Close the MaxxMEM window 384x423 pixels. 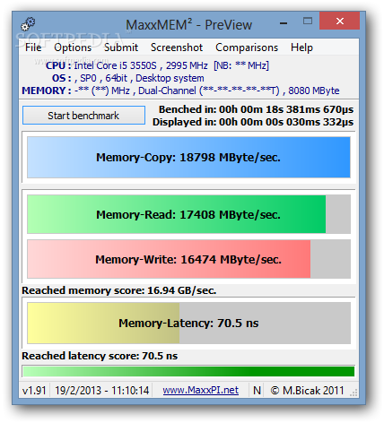point(339,21)
